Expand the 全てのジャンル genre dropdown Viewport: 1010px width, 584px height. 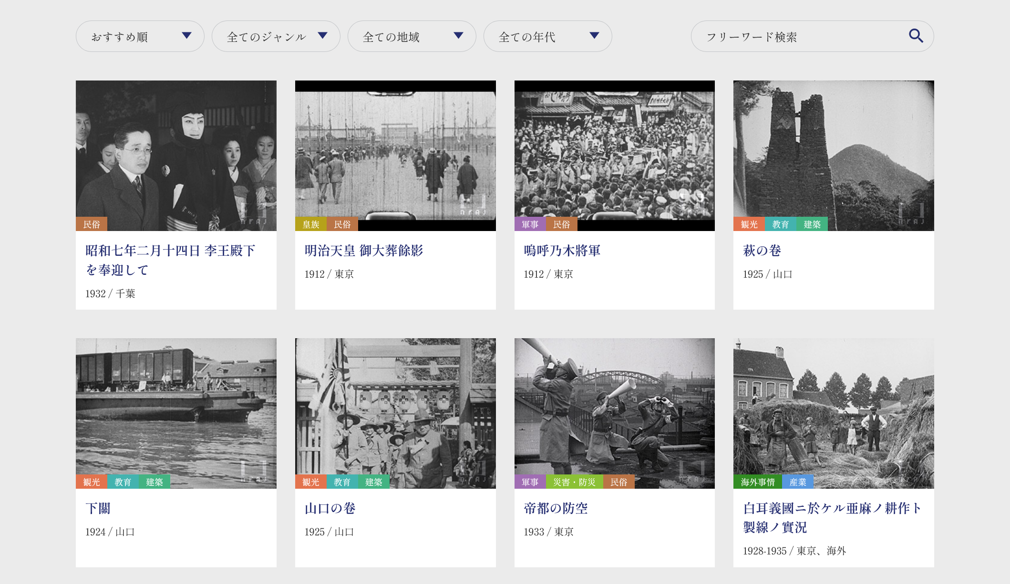276,36
